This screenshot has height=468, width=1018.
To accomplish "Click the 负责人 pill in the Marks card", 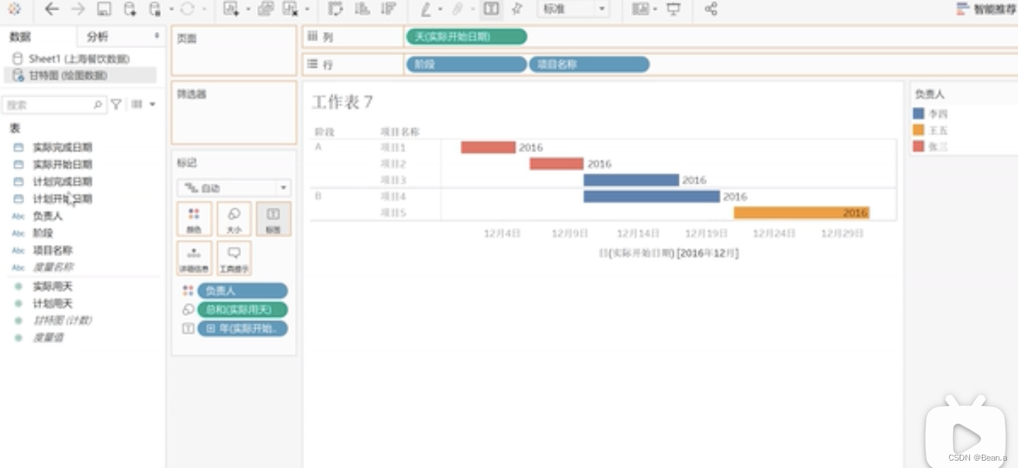I will [x=242, y=290].
